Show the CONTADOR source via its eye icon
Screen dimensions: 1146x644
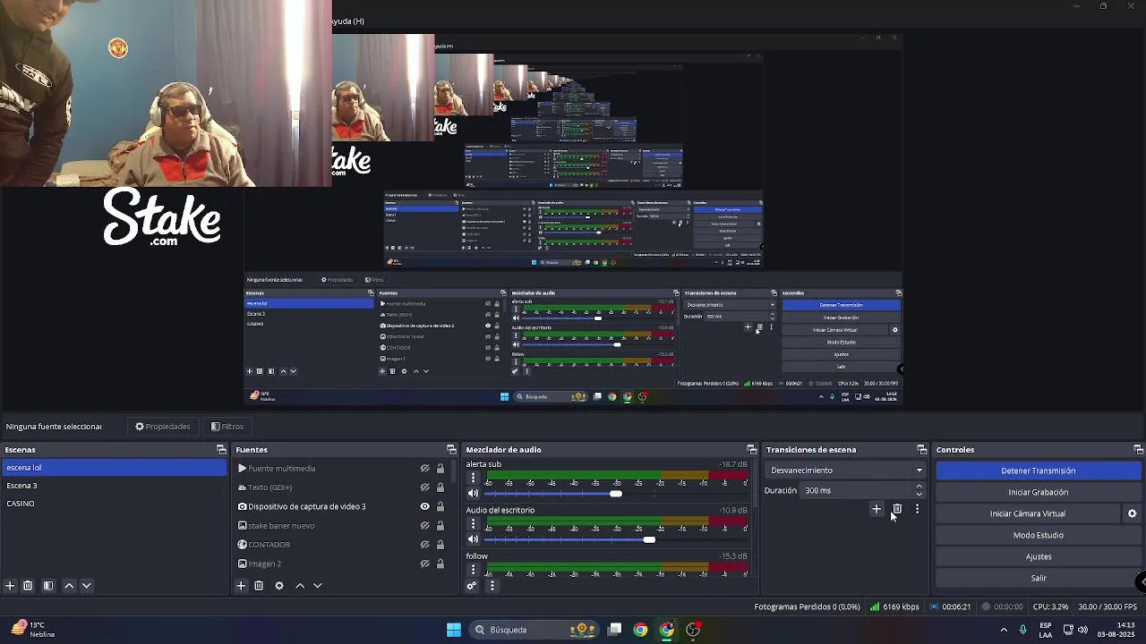[425, 545]
